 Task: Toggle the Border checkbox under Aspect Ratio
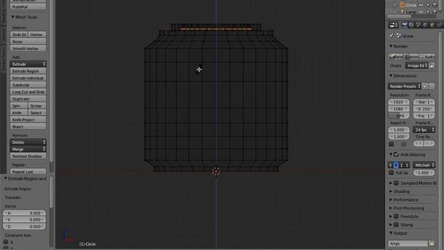click(x=391, y=144)
